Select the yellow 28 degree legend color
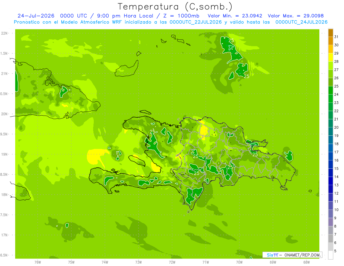This screenshot has height=266, width=344. point(331,58)
